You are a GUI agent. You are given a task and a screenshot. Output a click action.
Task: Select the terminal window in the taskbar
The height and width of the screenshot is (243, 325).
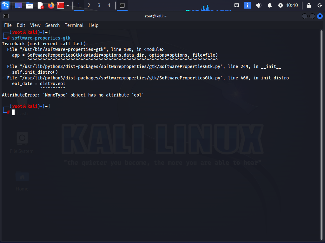pos(122,5)
